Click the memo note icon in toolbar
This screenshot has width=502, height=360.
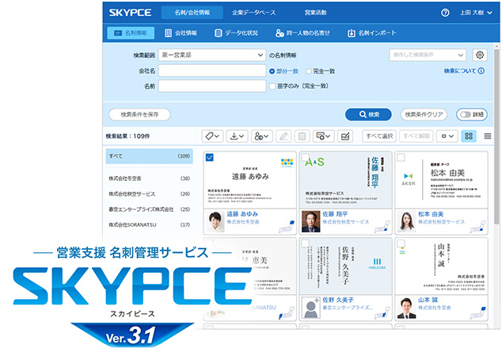point(345,136)
